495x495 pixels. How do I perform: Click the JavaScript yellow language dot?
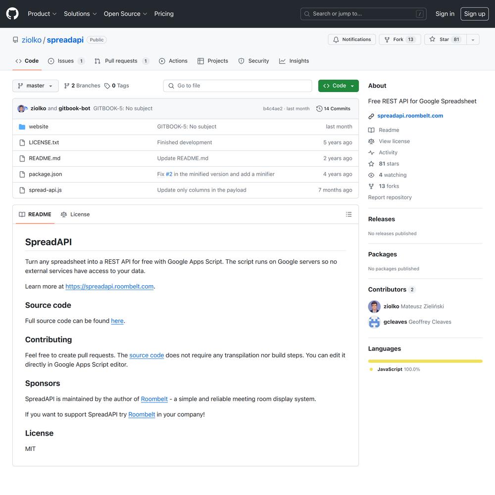tap(371, 369)
